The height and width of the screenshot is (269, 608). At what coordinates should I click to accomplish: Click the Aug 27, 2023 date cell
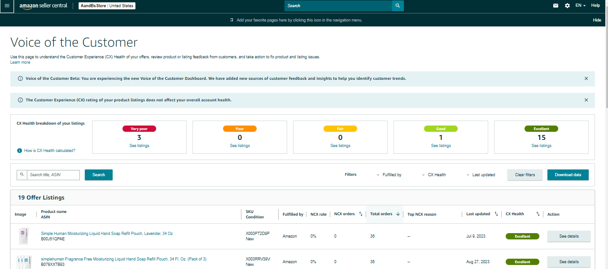[478, 262]
